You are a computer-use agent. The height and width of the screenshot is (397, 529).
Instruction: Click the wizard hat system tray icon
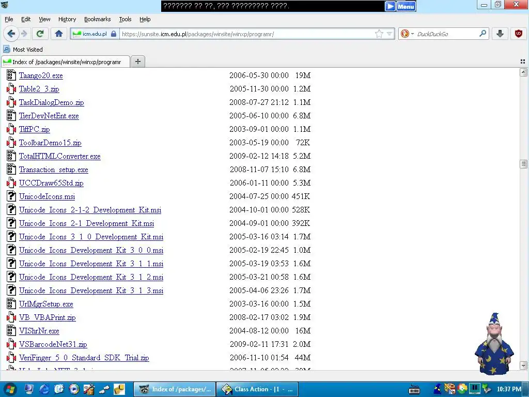coord(437,389)
